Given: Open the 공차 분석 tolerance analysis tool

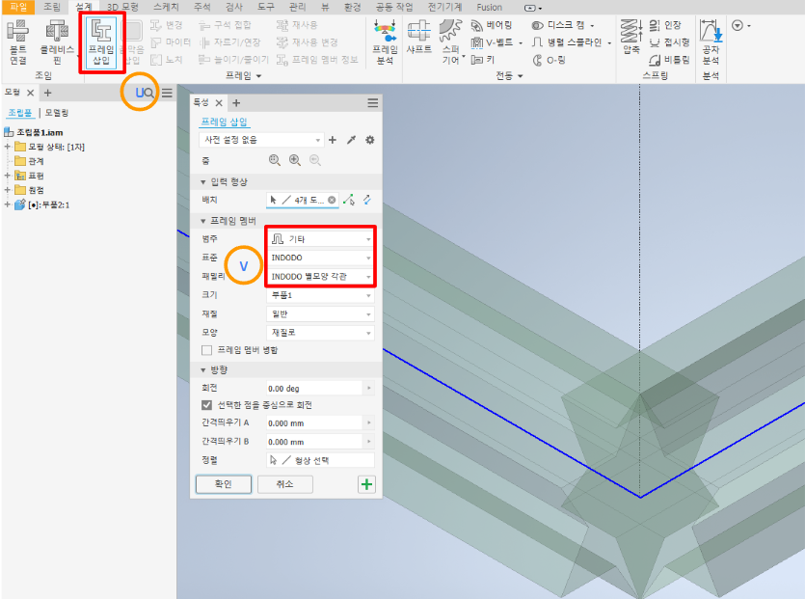Looking at the screenshot, I should (x=711, y=42).
